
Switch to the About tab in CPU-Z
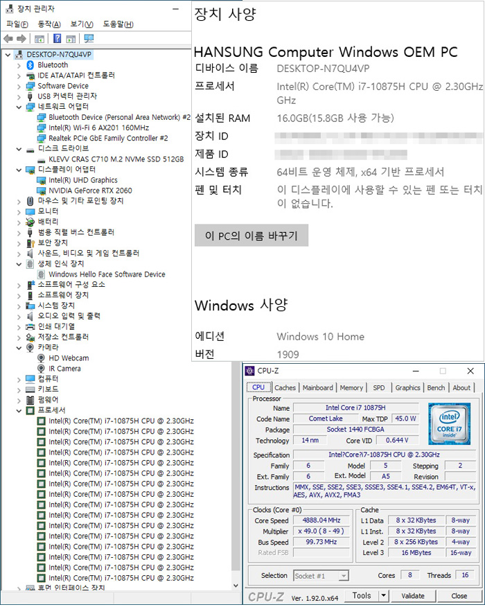coord(461,387)
